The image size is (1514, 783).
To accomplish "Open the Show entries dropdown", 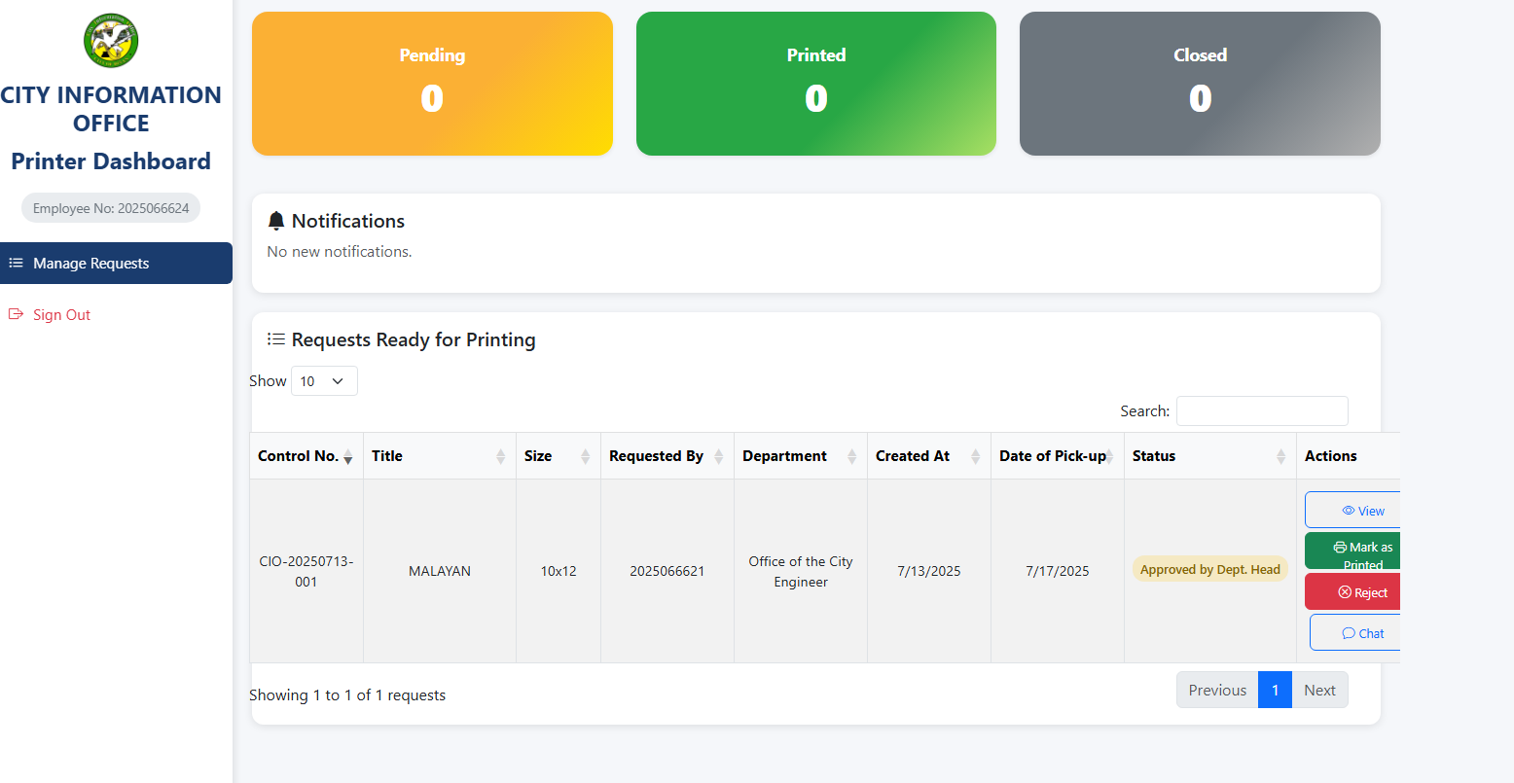I will point(324,381).
